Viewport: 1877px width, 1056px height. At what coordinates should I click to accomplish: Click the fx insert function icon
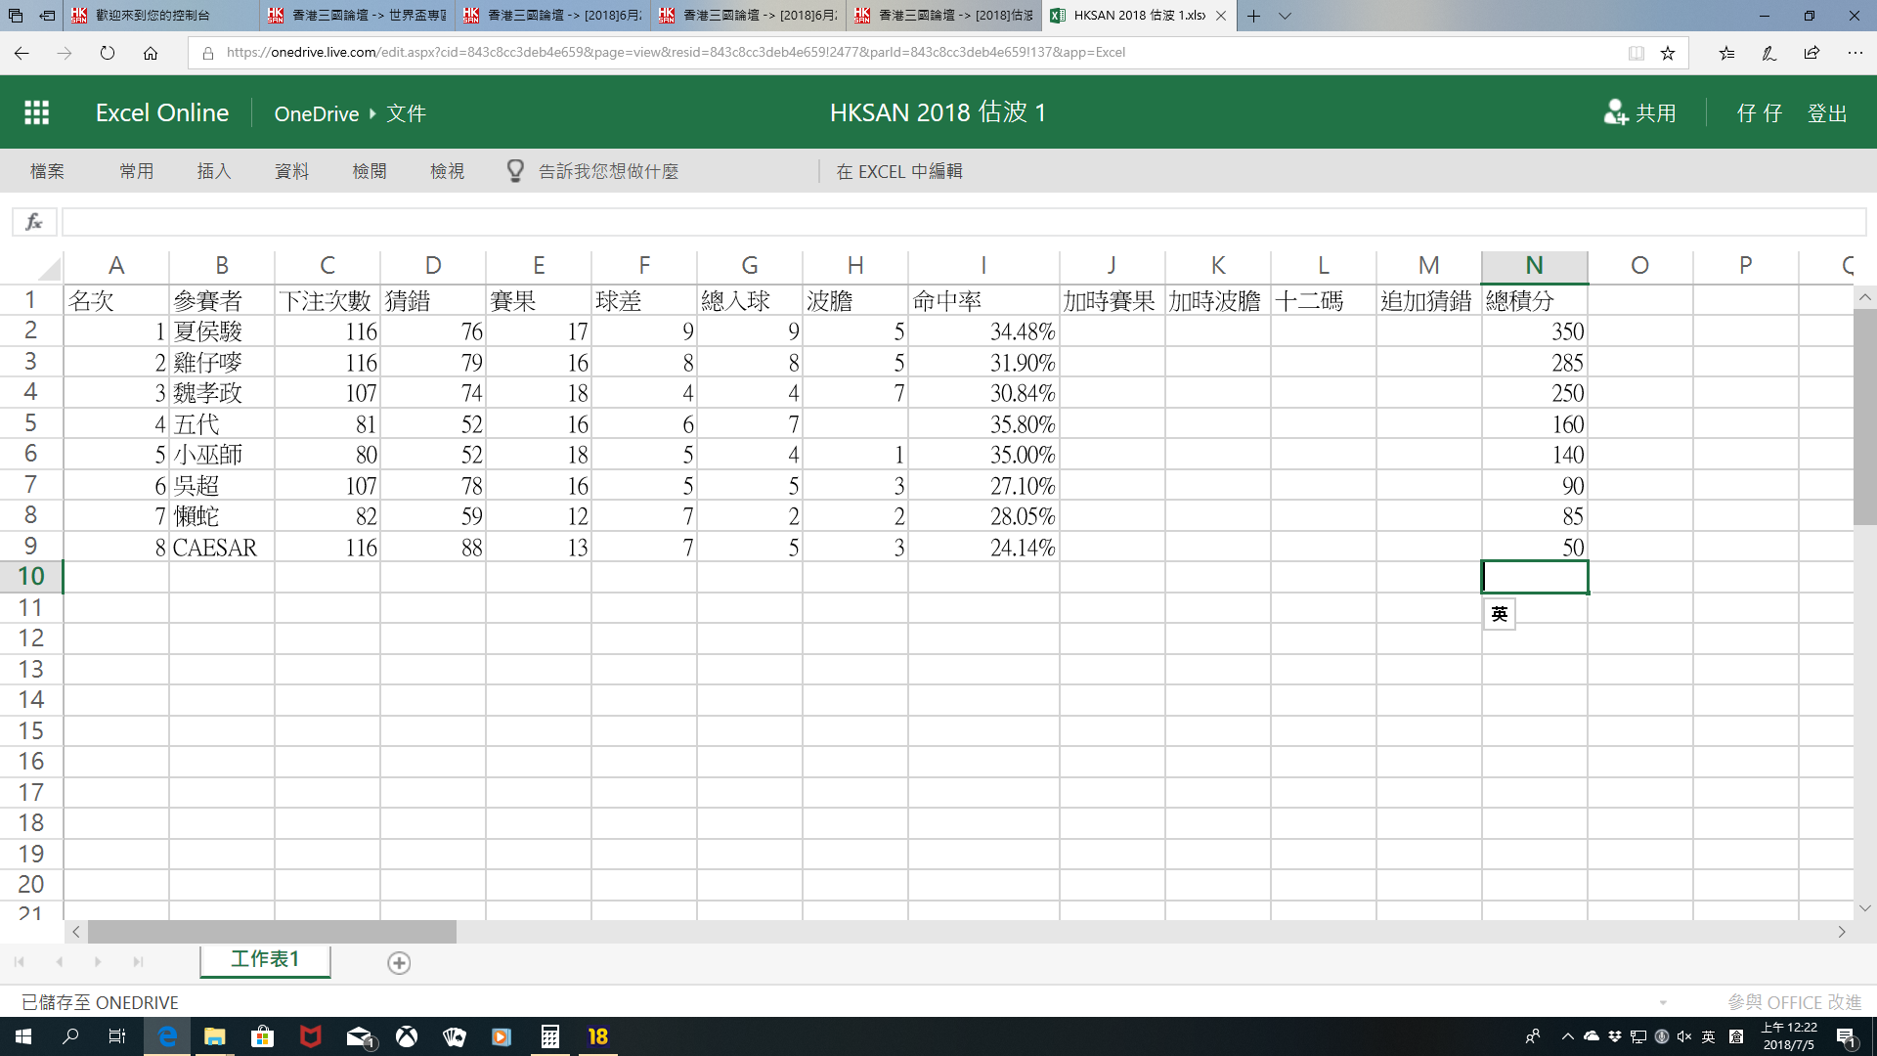(x=34, y=222)
